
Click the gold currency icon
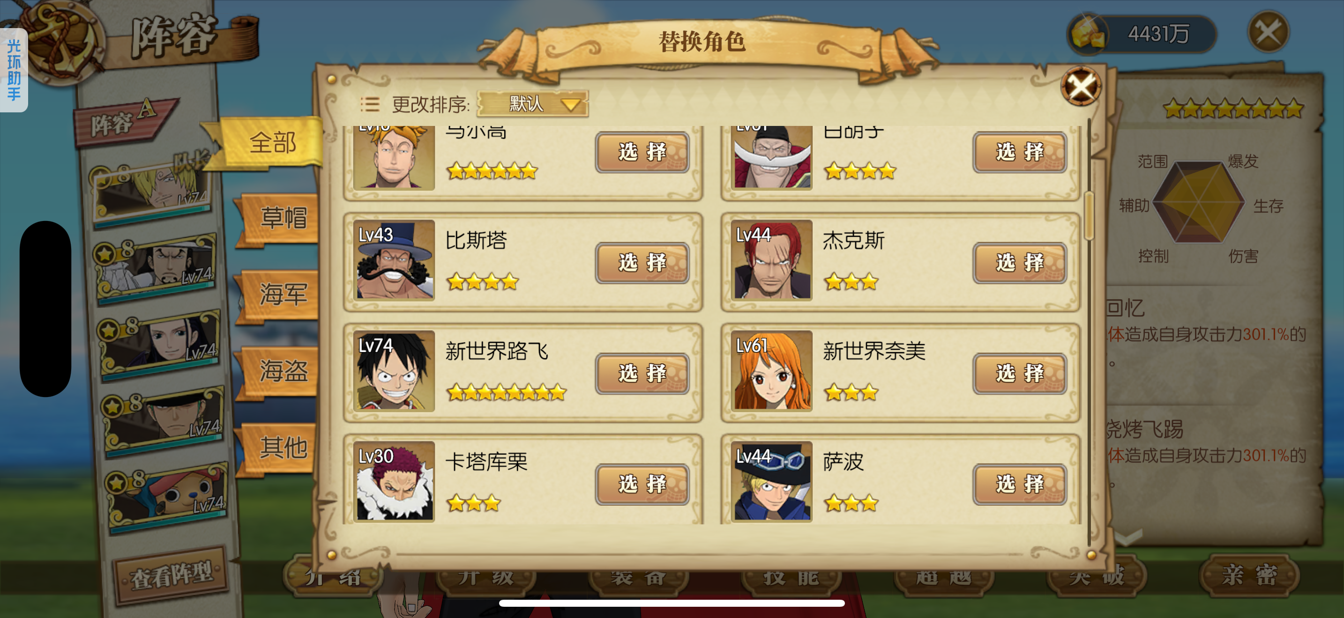pyautogui.click(x=1088, y=33)
